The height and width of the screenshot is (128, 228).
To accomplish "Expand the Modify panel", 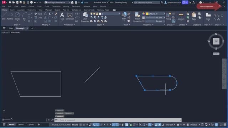I will pyautogui.click(x=46, y=25).
